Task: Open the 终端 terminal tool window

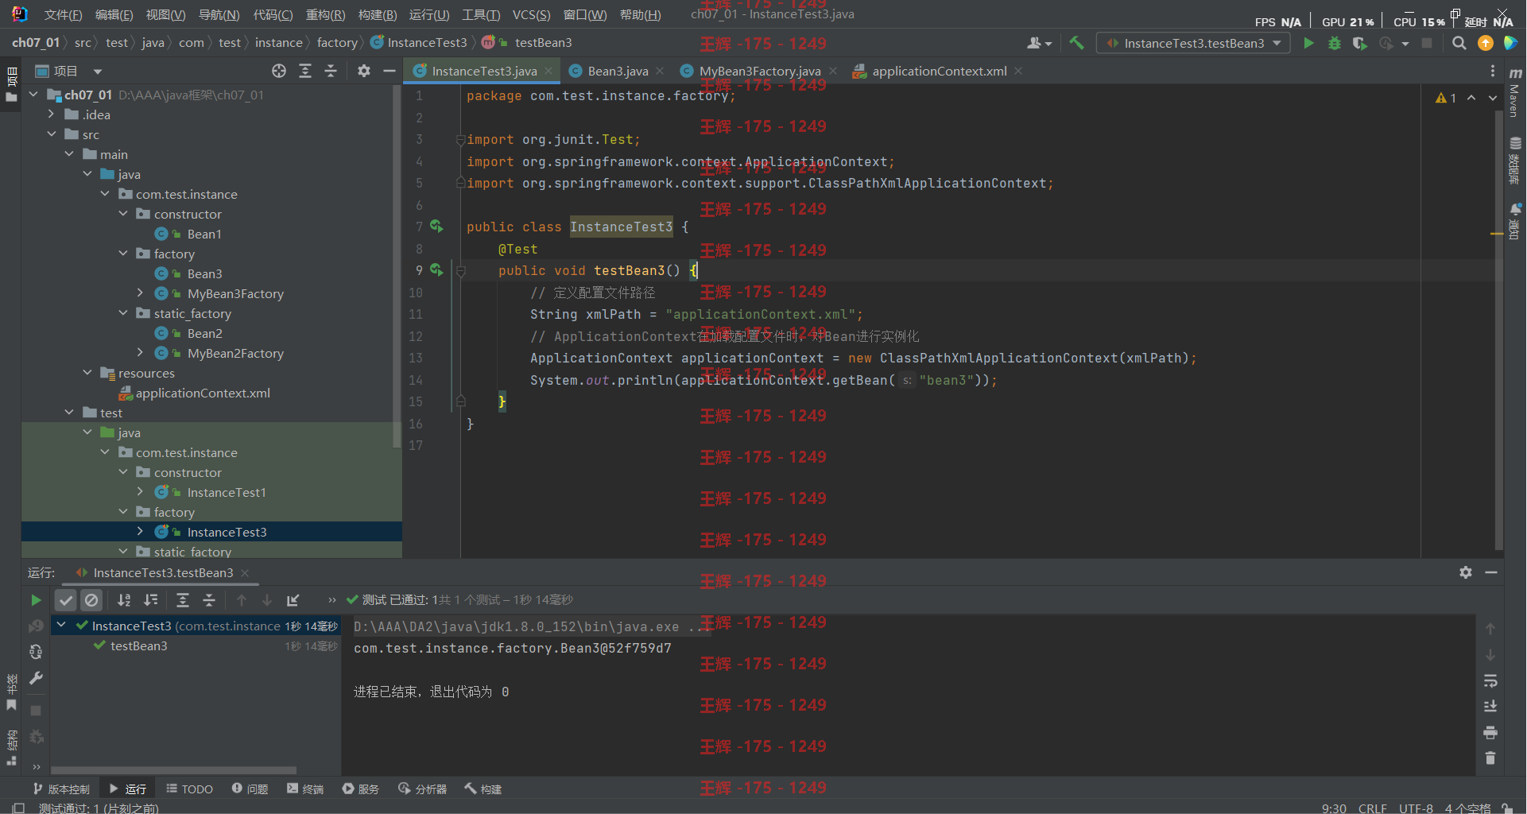Action: tap(305, 789)
